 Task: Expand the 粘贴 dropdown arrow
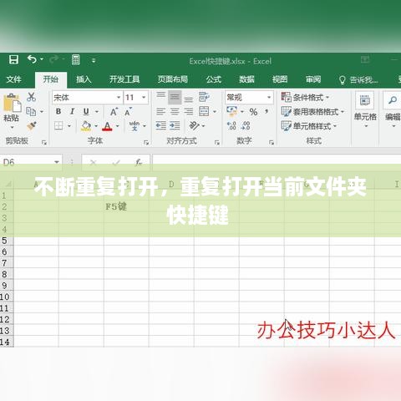coord(12,128)
